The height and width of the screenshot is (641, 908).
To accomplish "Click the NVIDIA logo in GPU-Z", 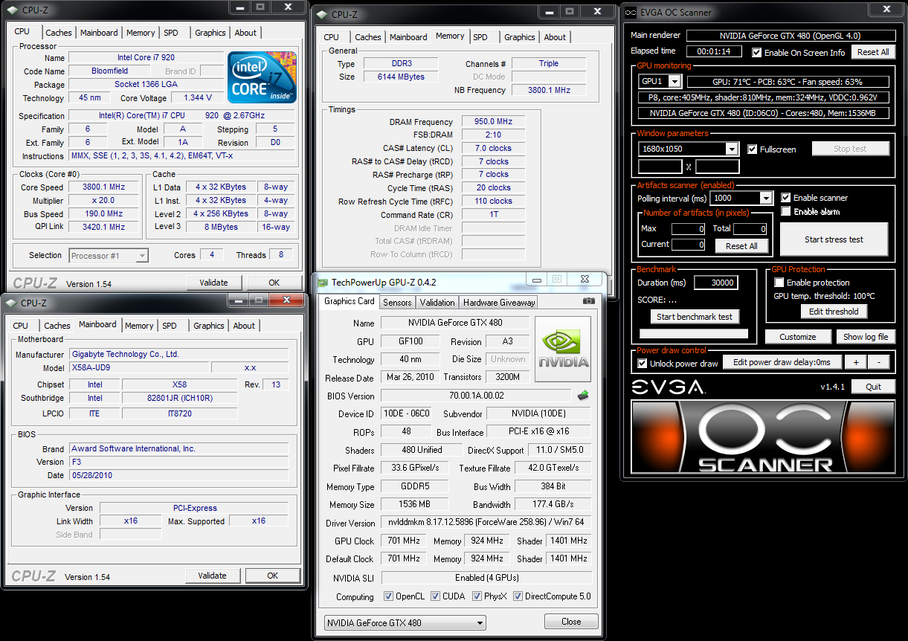I will click(563, 350).
